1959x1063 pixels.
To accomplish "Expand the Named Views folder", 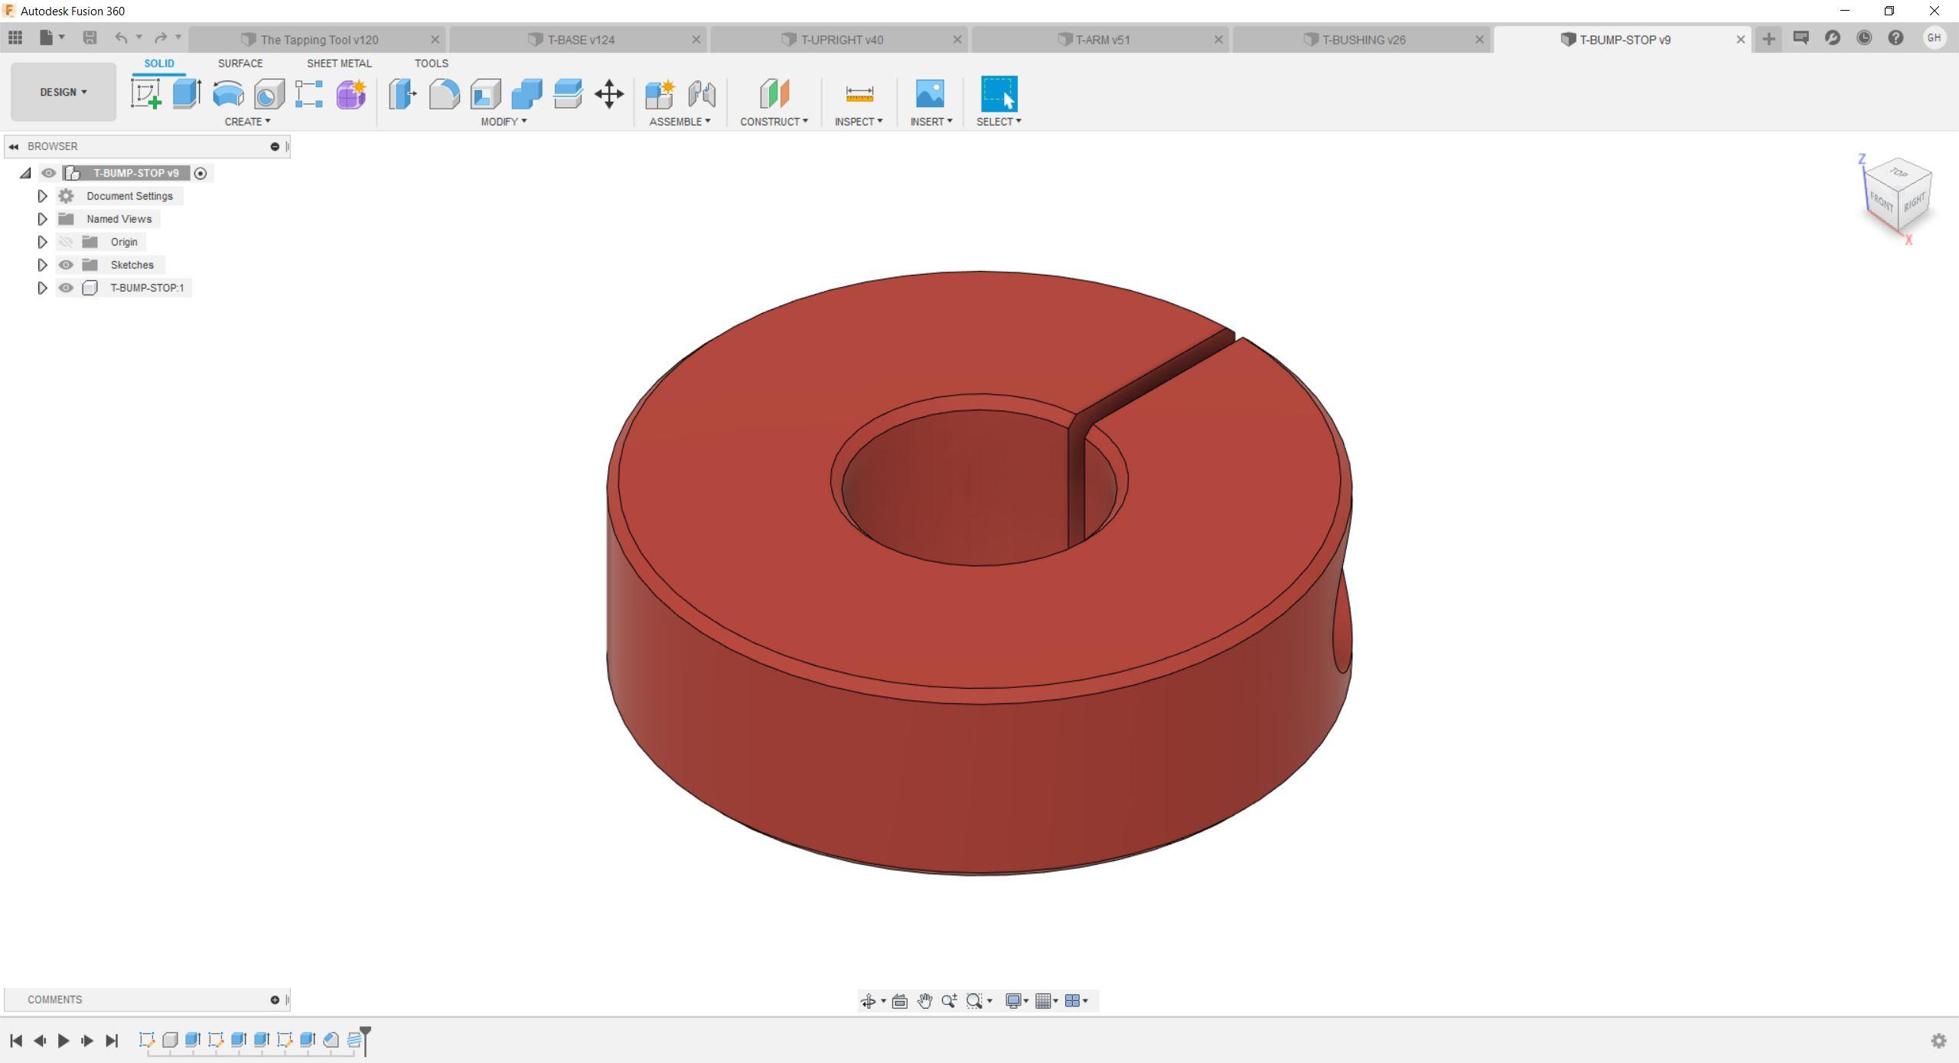I will (42, 219).
